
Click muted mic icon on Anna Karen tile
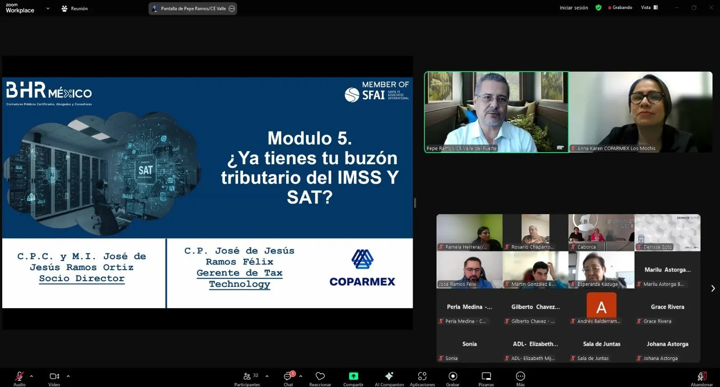(x=573, y=148)
